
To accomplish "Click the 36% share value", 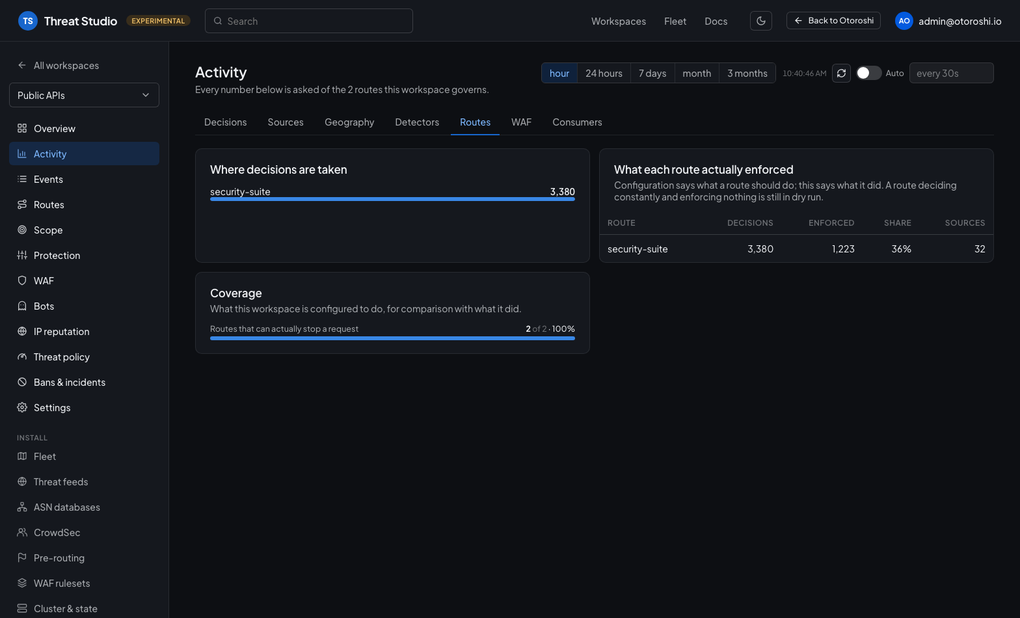I will pyautogui.click(x=901, y=249).
